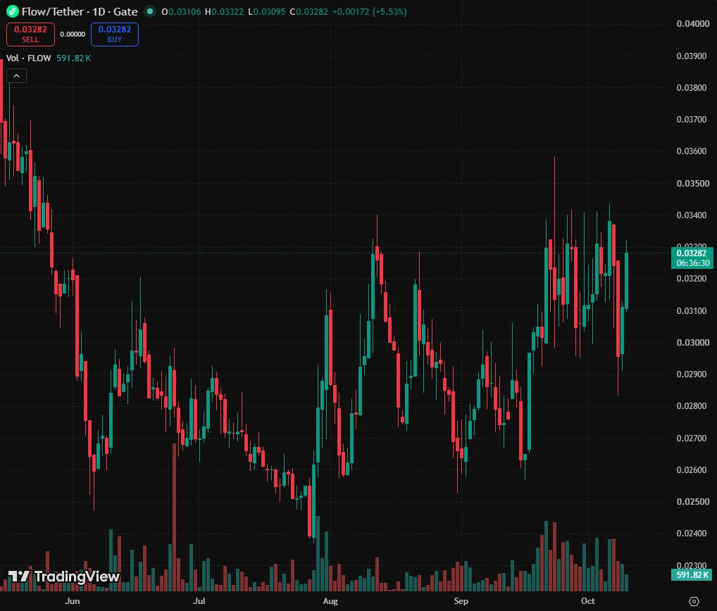Click the green market status dot
Screen dimensions: 717x611
click(x=149, y=11)
